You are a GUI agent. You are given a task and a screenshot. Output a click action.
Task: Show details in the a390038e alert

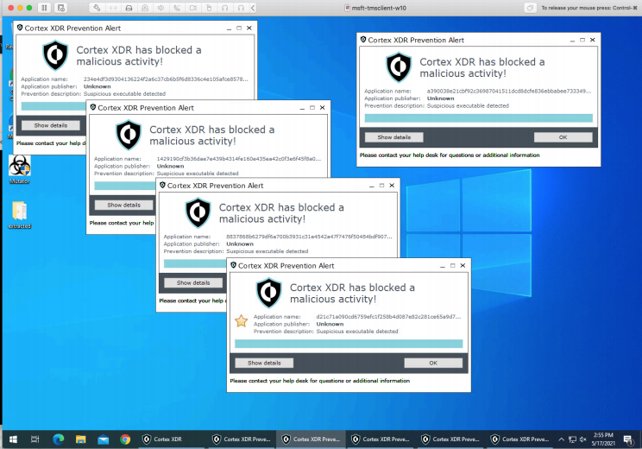[x=393, y=137]
